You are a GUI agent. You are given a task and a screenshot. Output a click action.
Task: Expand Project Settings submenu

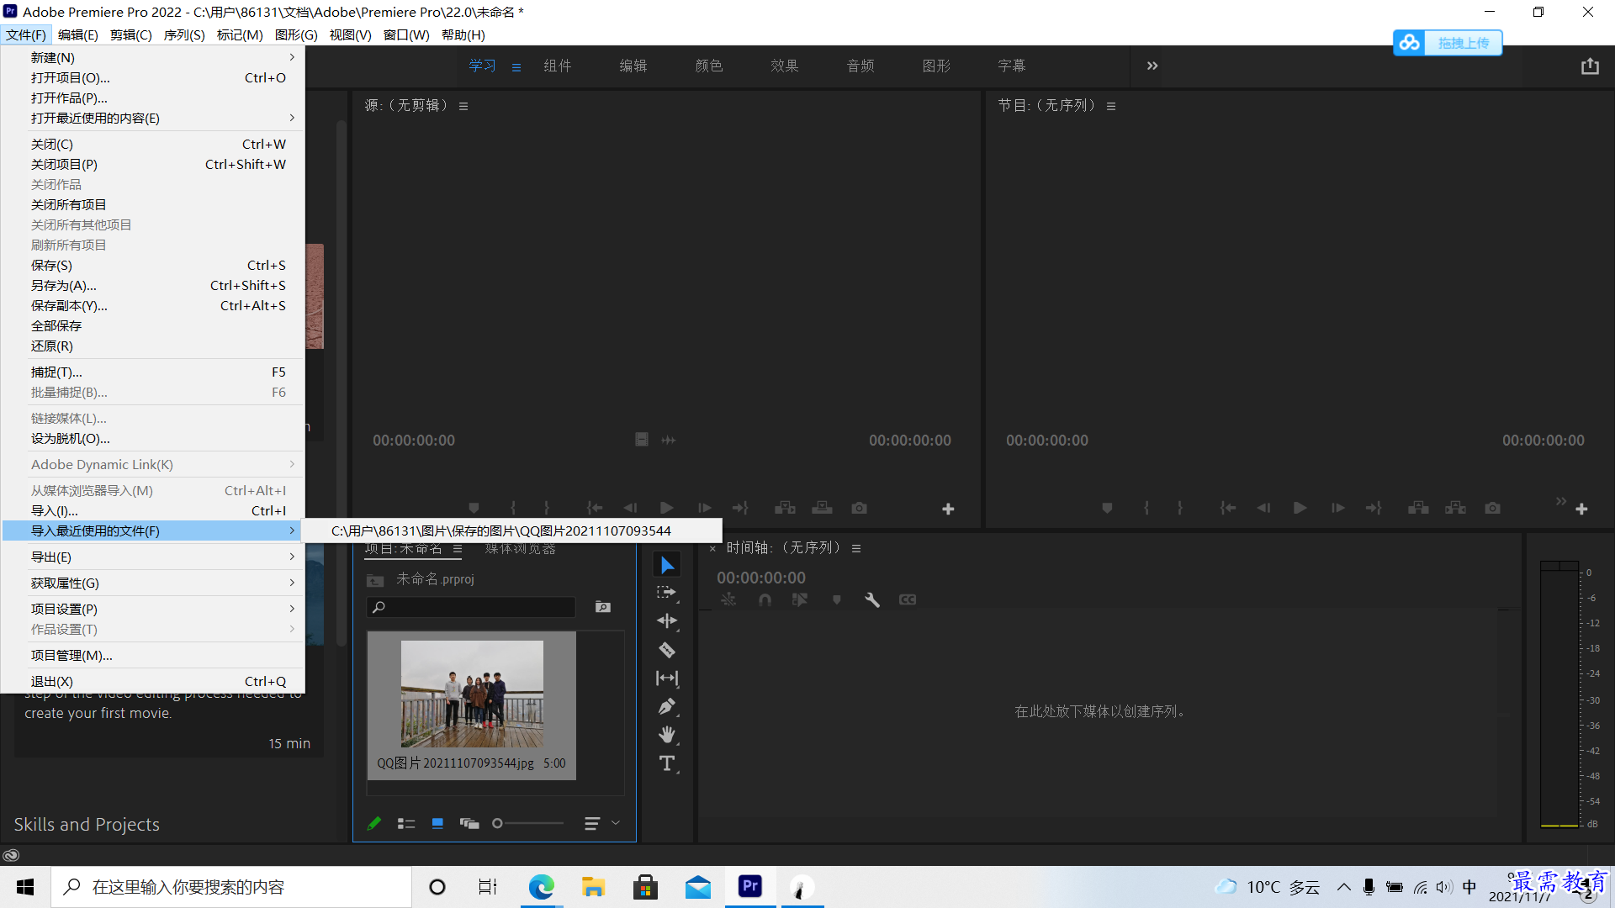153,609
